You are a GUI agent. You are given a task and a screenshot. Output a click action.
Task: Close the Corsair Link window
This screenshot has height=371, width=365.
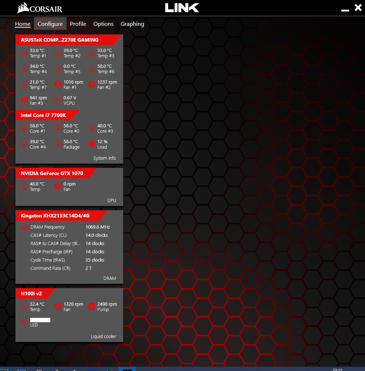coord(358,8)
